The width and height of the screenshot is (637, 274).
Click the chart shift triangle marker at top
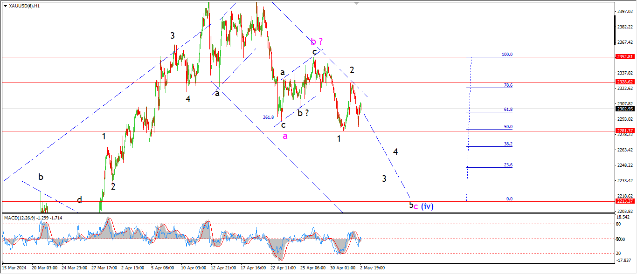tap(357, 3)
